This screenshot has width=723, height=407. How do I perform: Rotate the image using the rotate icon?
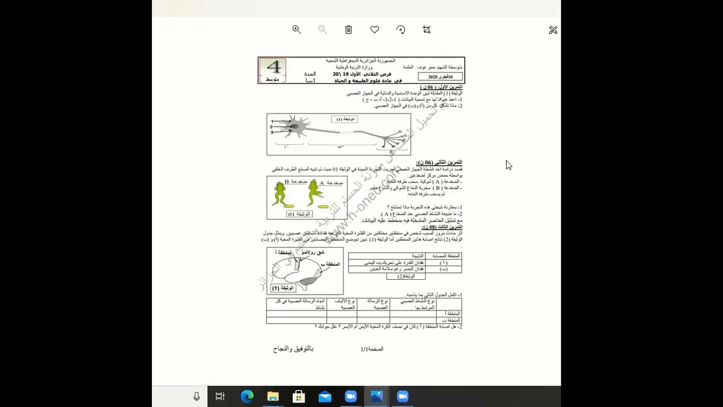tap(400, 30)
